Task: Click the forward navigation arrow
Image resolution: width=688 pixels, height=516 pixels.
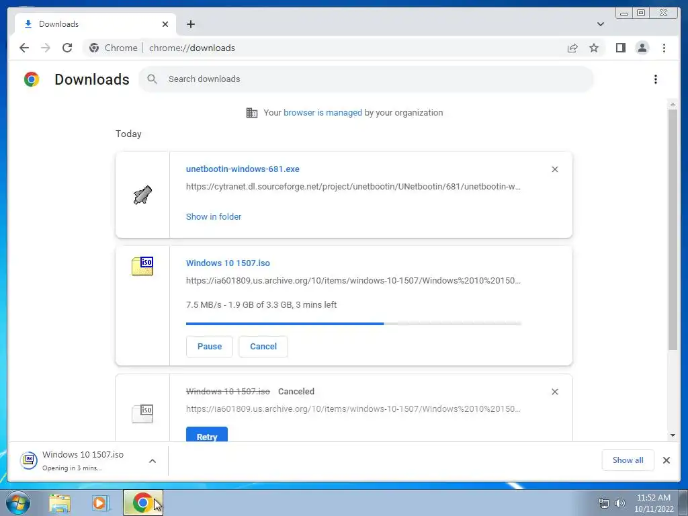Action: pyautogui.click(x=46, y=48)
